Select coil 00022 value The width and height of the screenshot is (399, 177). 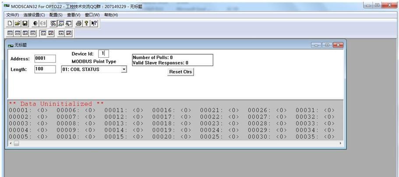233,117
